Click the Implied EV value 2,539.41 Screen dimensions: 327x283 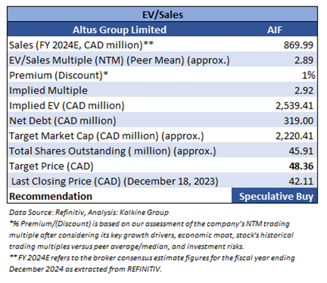(x=296, y=106)
